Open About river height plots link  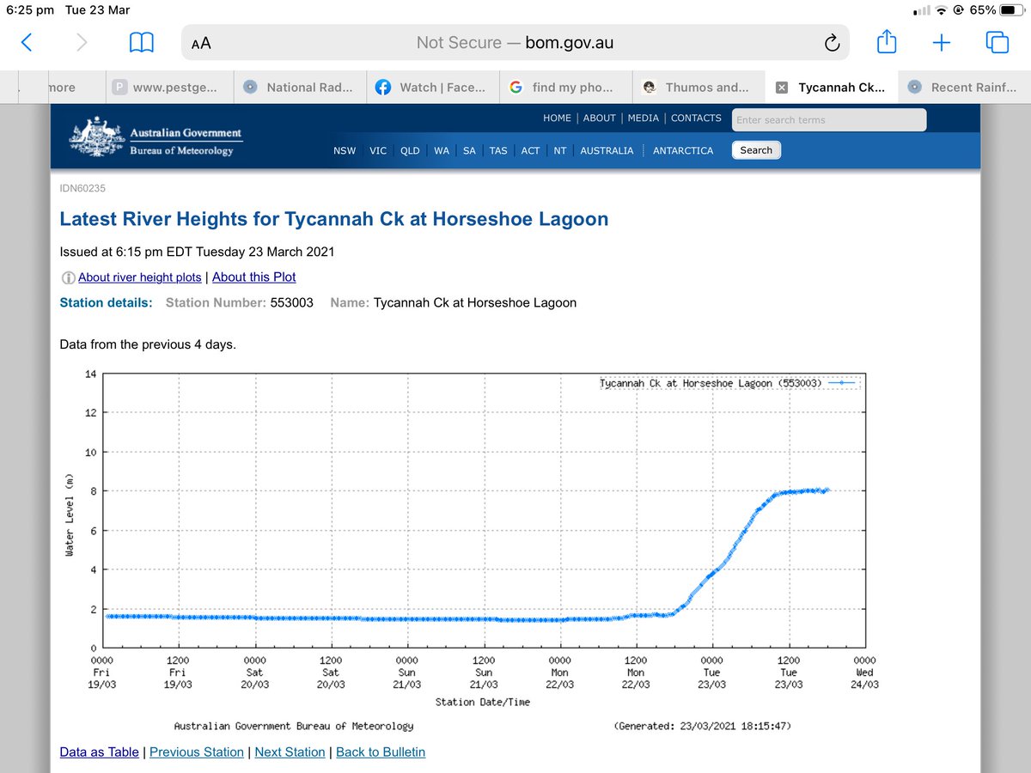point(140,277)
